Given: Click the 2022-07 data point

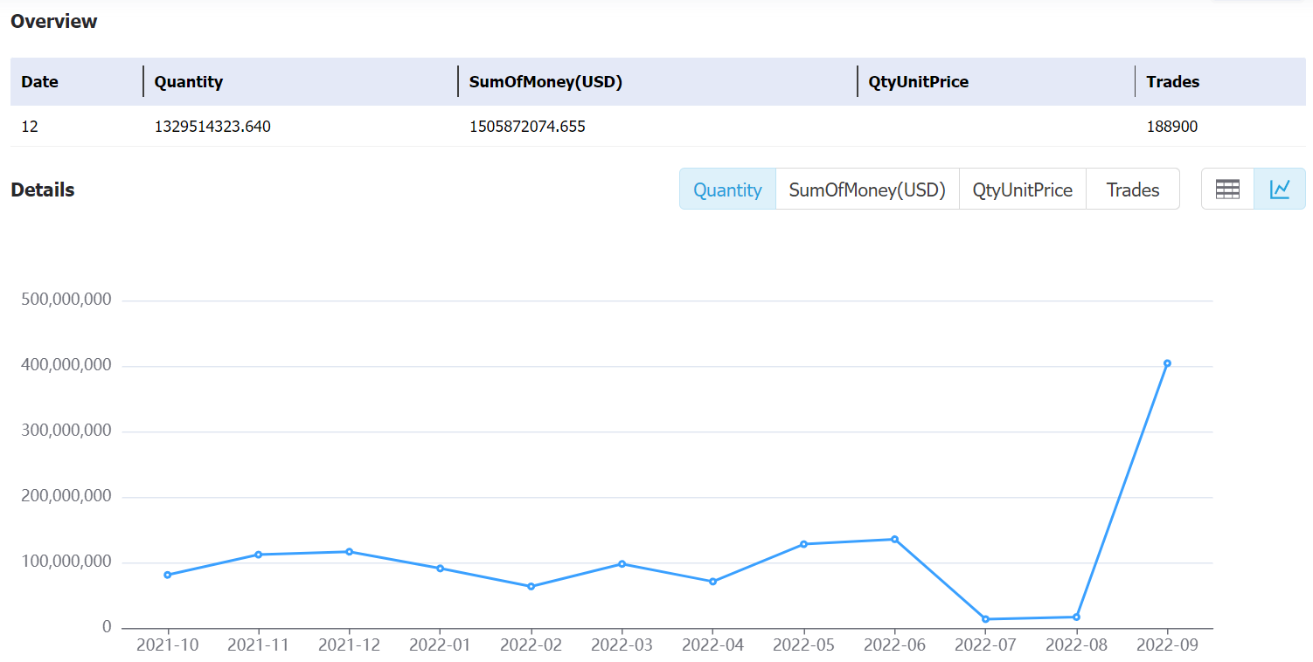Looking at the screenshot, I should pos(985,619).
